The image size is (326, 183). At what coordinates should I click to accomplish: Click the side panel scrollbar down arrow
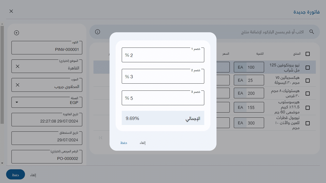(x=2, y=163)
